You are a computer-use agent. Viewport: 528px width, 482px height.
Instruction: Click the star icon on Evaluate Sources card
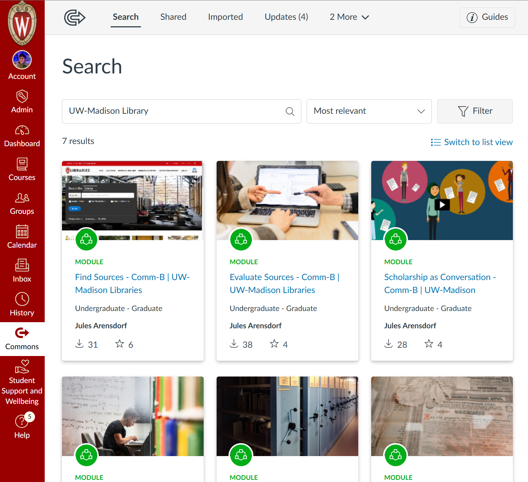click(274, 344)
